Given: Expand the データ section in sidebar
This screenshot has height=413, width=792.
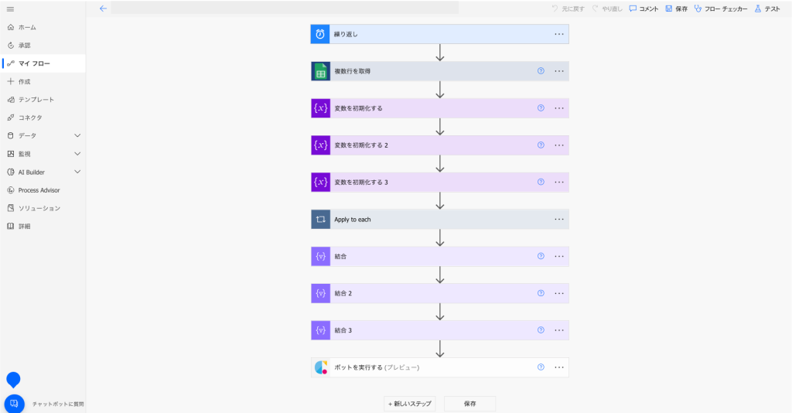Looking at the screenshot, I should 77,135.
